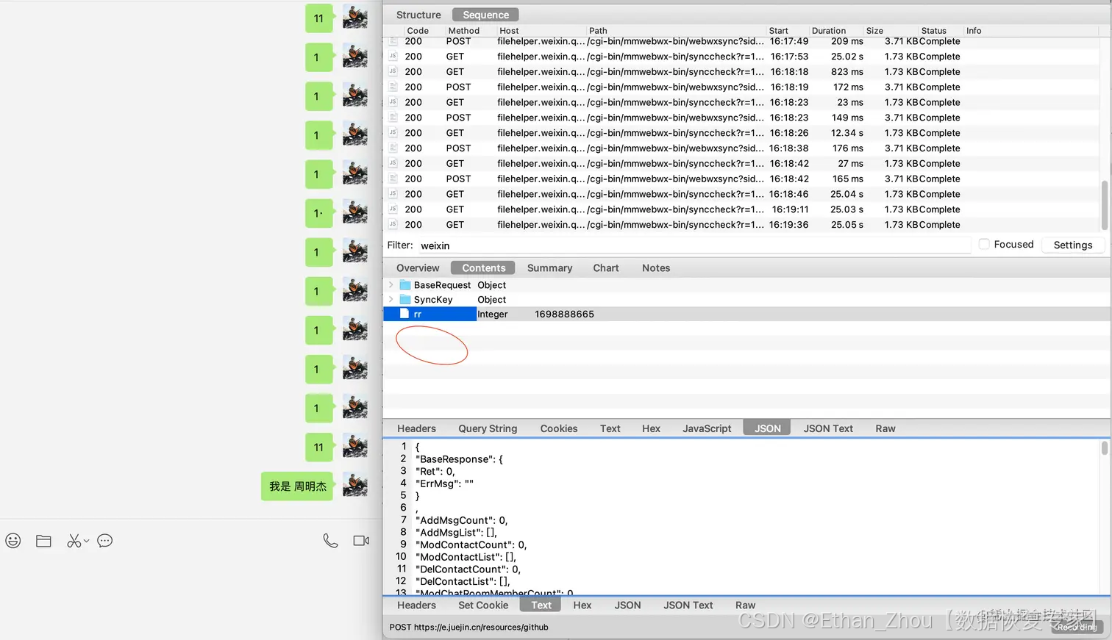This screenshot has width=1112, height=640.
Task: Select the SyncKey folder icon
Action: (404, 300)
